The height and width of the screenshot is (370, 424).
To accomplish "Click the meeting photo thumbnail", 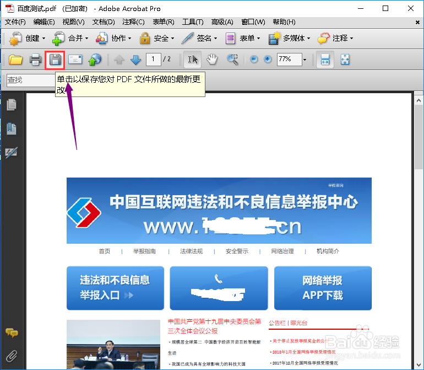I will point(113,344).
